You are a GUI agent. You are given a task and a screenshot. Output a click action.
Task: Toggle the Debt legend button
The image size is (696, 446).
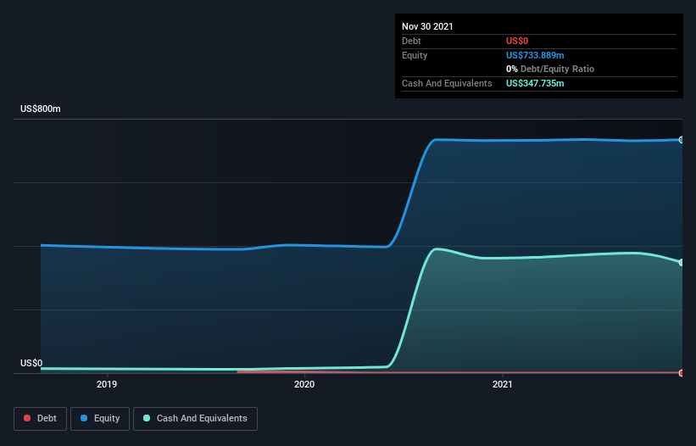[40, 419]
